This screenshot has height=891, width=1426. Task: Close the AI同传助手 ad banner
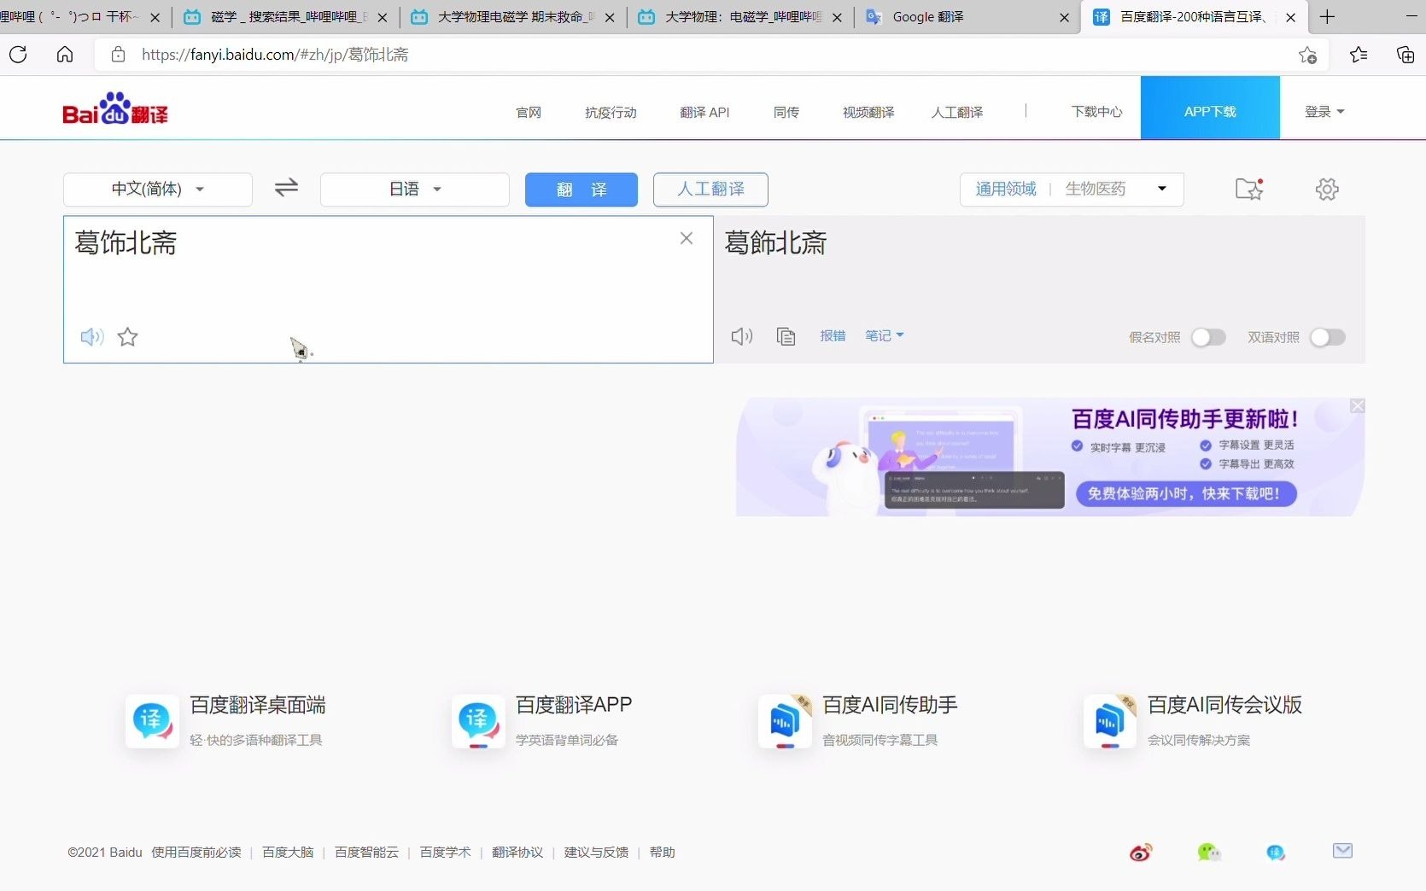pyautogui.click(x=1358, y=405)
